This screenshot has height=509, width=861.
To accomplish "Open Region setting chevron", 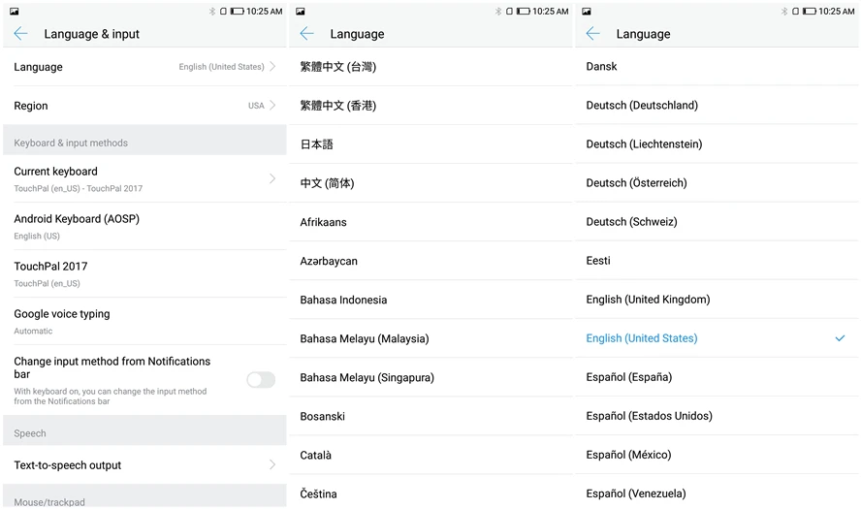I will coord(272,106).
